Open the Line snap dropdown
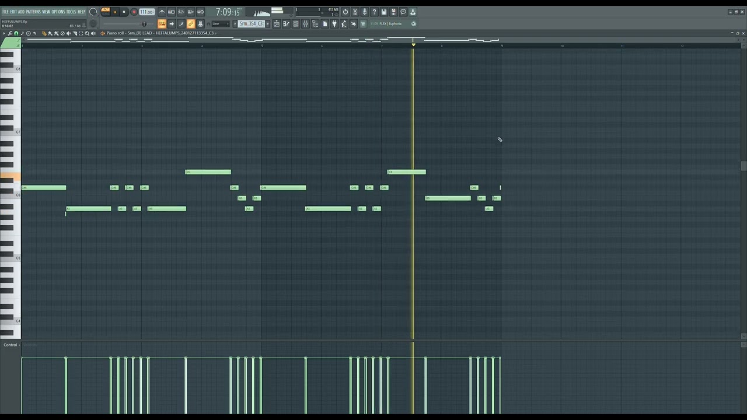The height and width of the screenshot is (420, 747). [x=221, y=24]
